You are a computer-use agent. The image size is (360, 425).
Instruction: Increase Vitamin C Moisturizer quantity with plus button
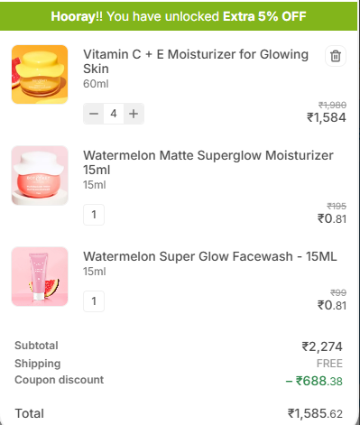134,114
